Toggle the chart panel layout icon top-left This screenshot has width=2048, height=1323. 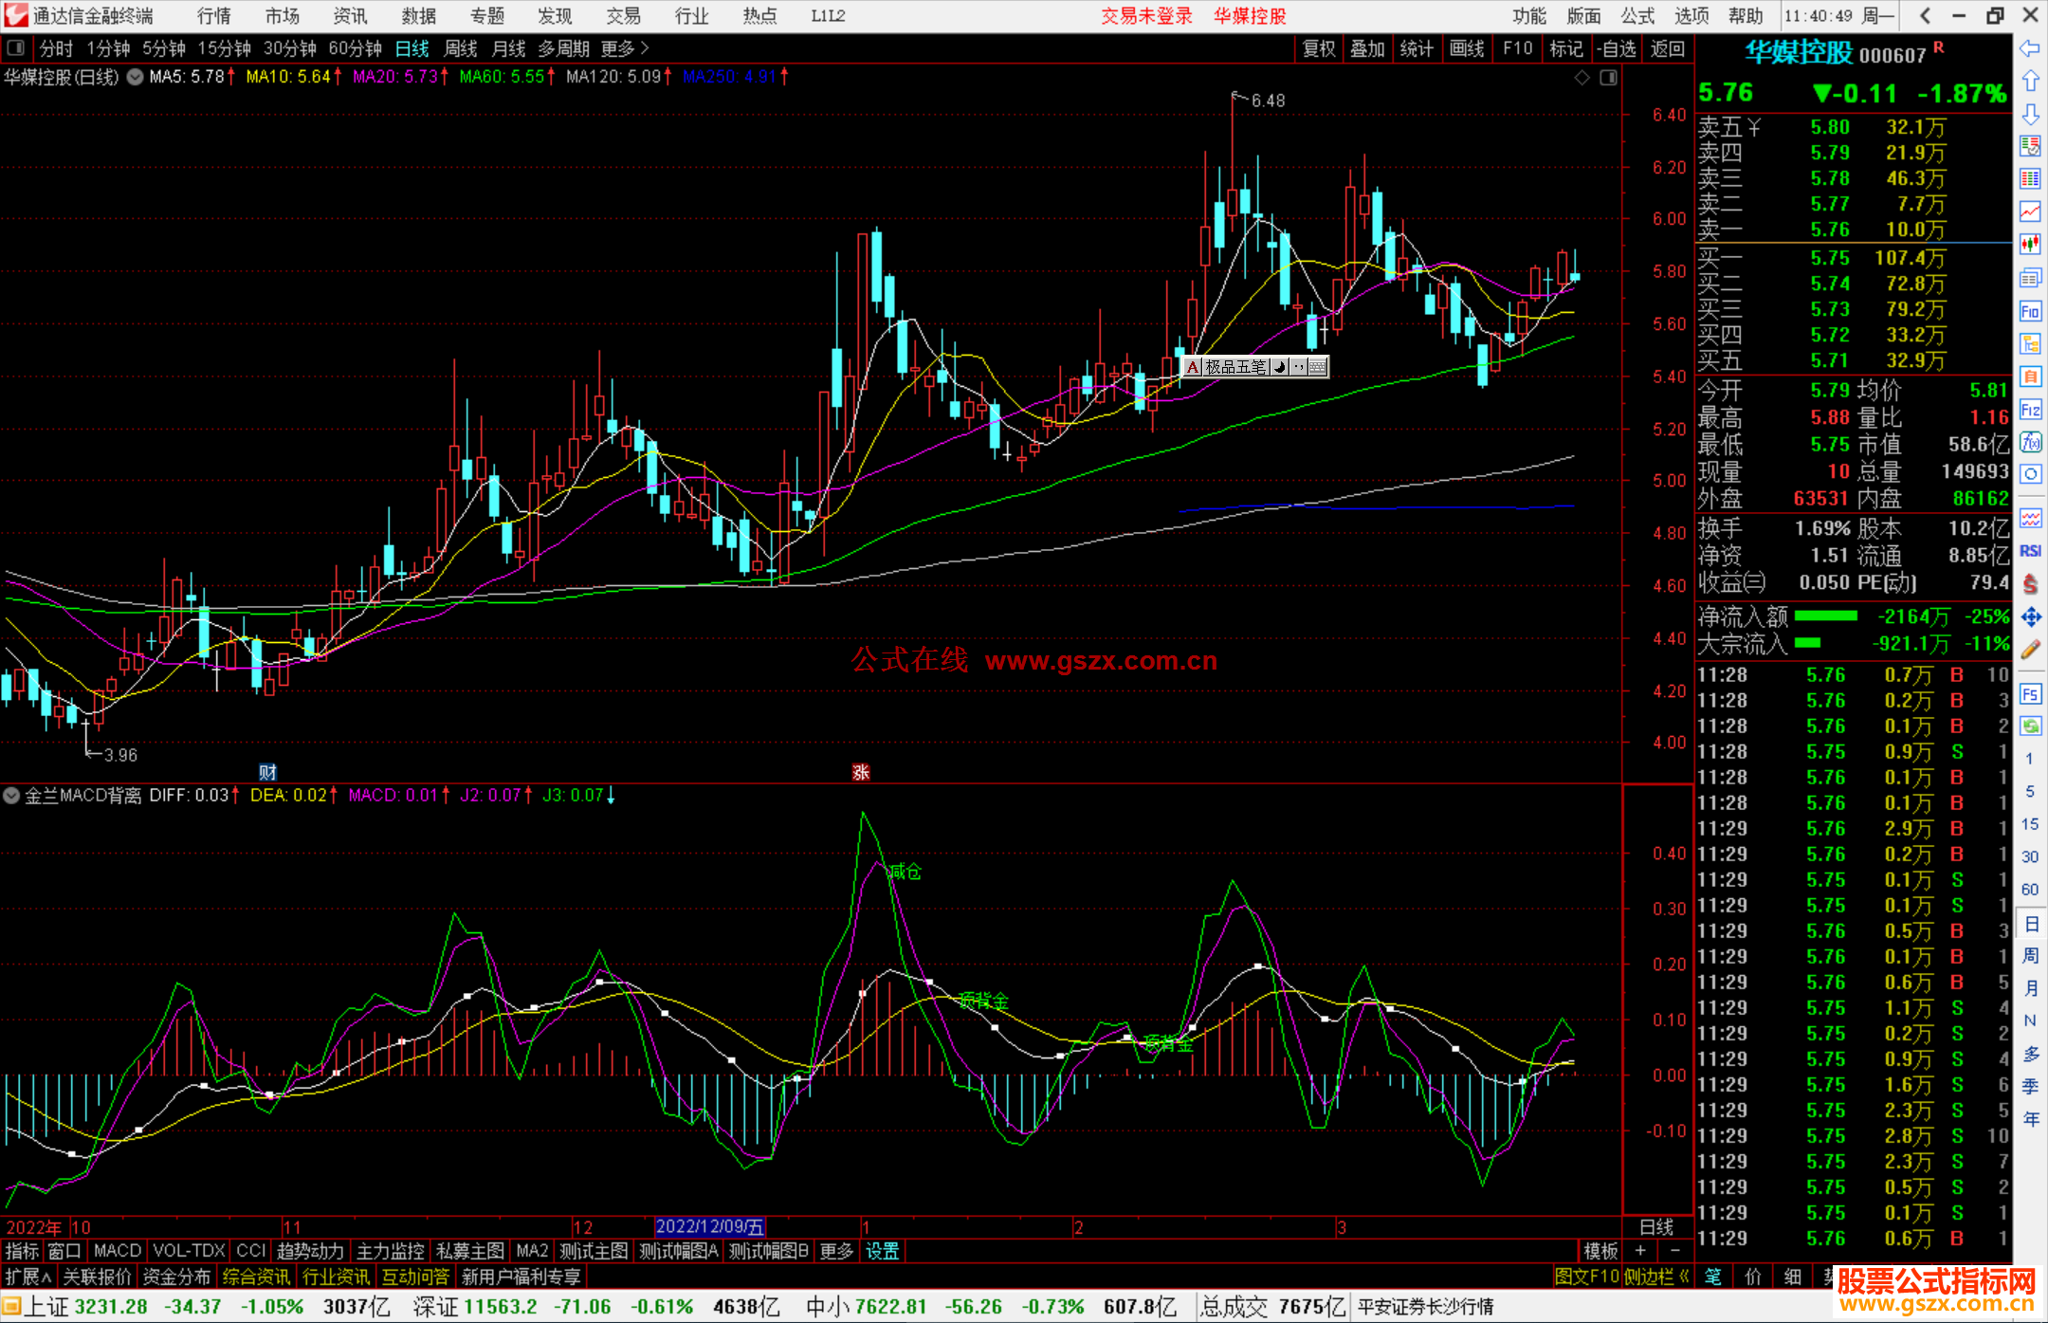tap(16, 48)
